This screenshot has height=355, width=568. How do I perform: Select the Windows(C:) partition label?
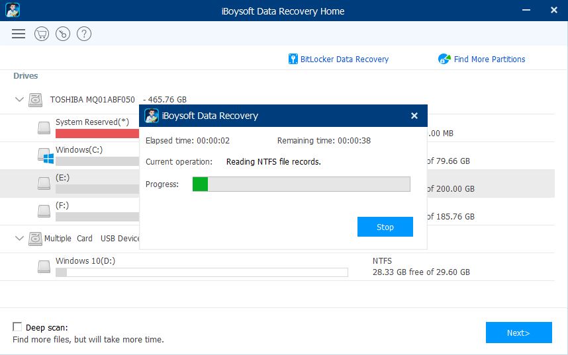tap(79, 150)
